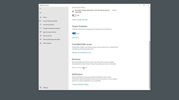Viewport: 179px width, 100px height.
Task: Click the Tamper Protection heading
Action: tap(79, 26)
